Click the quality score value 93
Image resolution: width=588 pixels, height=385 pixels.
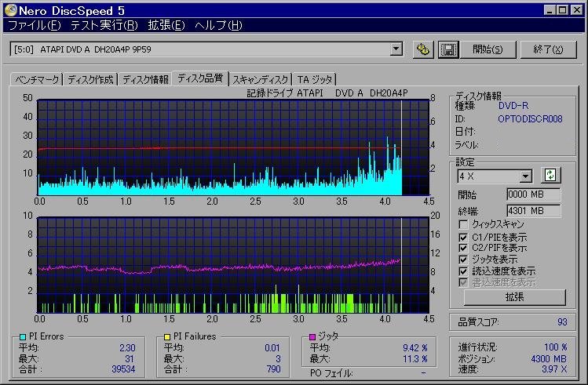point(562,322)
